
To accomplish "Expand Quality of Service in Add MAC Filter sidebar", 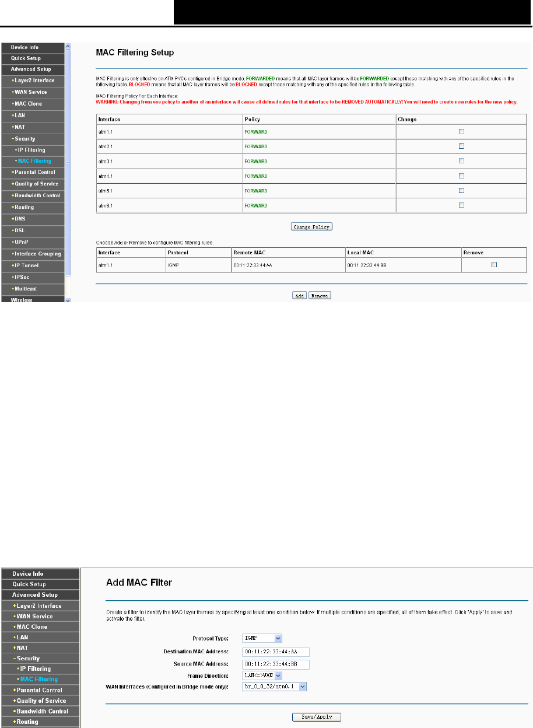I will coord(39,701).
